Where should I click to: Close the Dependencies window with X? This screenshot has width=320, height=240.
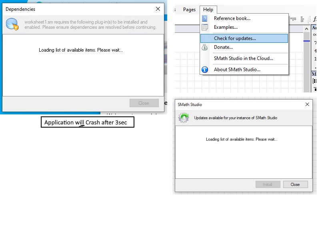point(158,9)
